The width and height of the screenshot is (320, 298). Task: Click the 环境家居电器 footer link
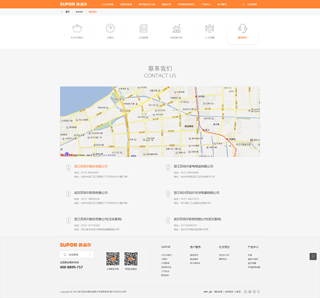254,267
